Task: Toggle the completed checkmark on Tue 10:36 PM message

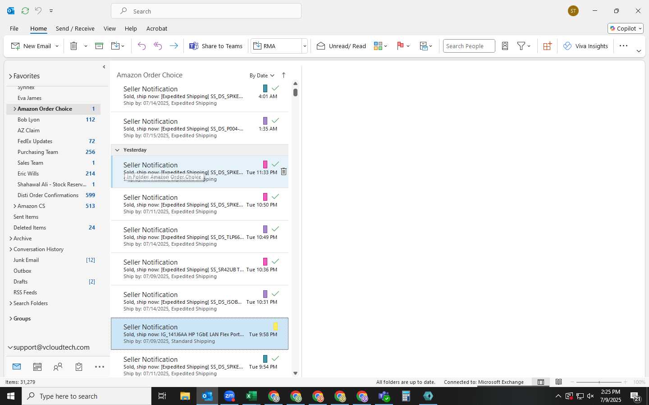Action: coord(275,261)
